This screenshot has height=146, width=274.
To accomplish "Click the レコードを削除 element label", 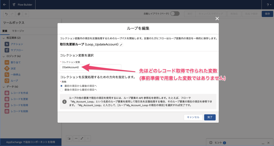I will click(19, 111).
